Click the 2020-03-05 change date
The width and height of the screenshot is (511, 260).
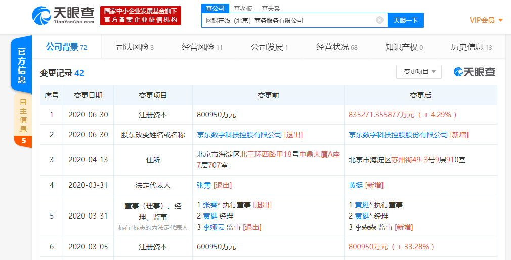click(x=89, y=247)
